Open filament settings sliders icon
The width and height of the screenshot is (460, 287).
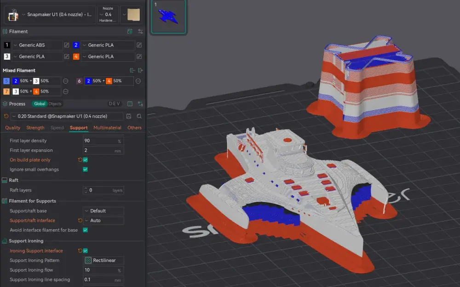pos(140,31)
